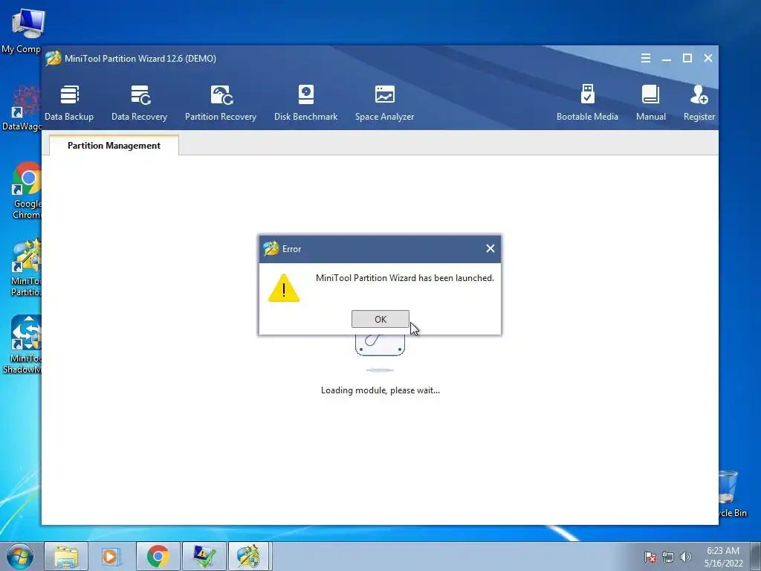Viewport: 761px width, 571px height.
Task: Start the Disk Benchmark tool
Action: click(305, 103)
